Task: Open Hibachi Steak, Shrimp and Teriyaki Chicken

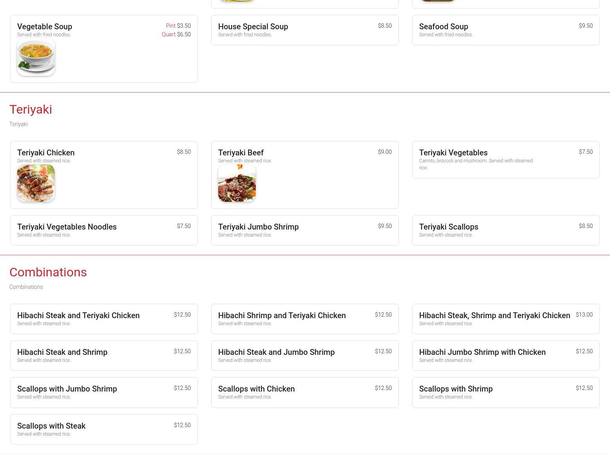Action: (x=494, y=315)
